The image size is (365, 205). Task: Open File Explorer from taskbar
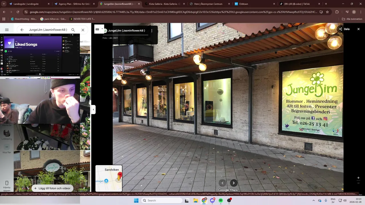coord(195,200)
